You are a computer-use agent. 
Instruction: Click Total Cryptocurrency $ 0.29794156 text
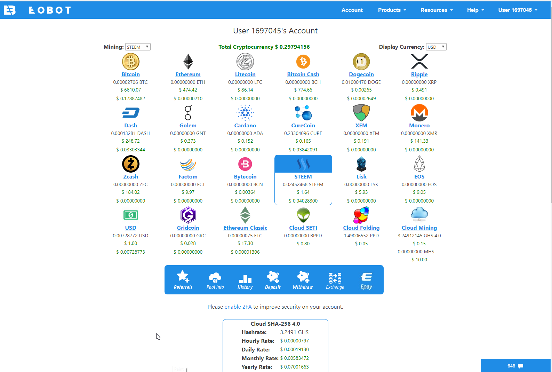point(264,47)
